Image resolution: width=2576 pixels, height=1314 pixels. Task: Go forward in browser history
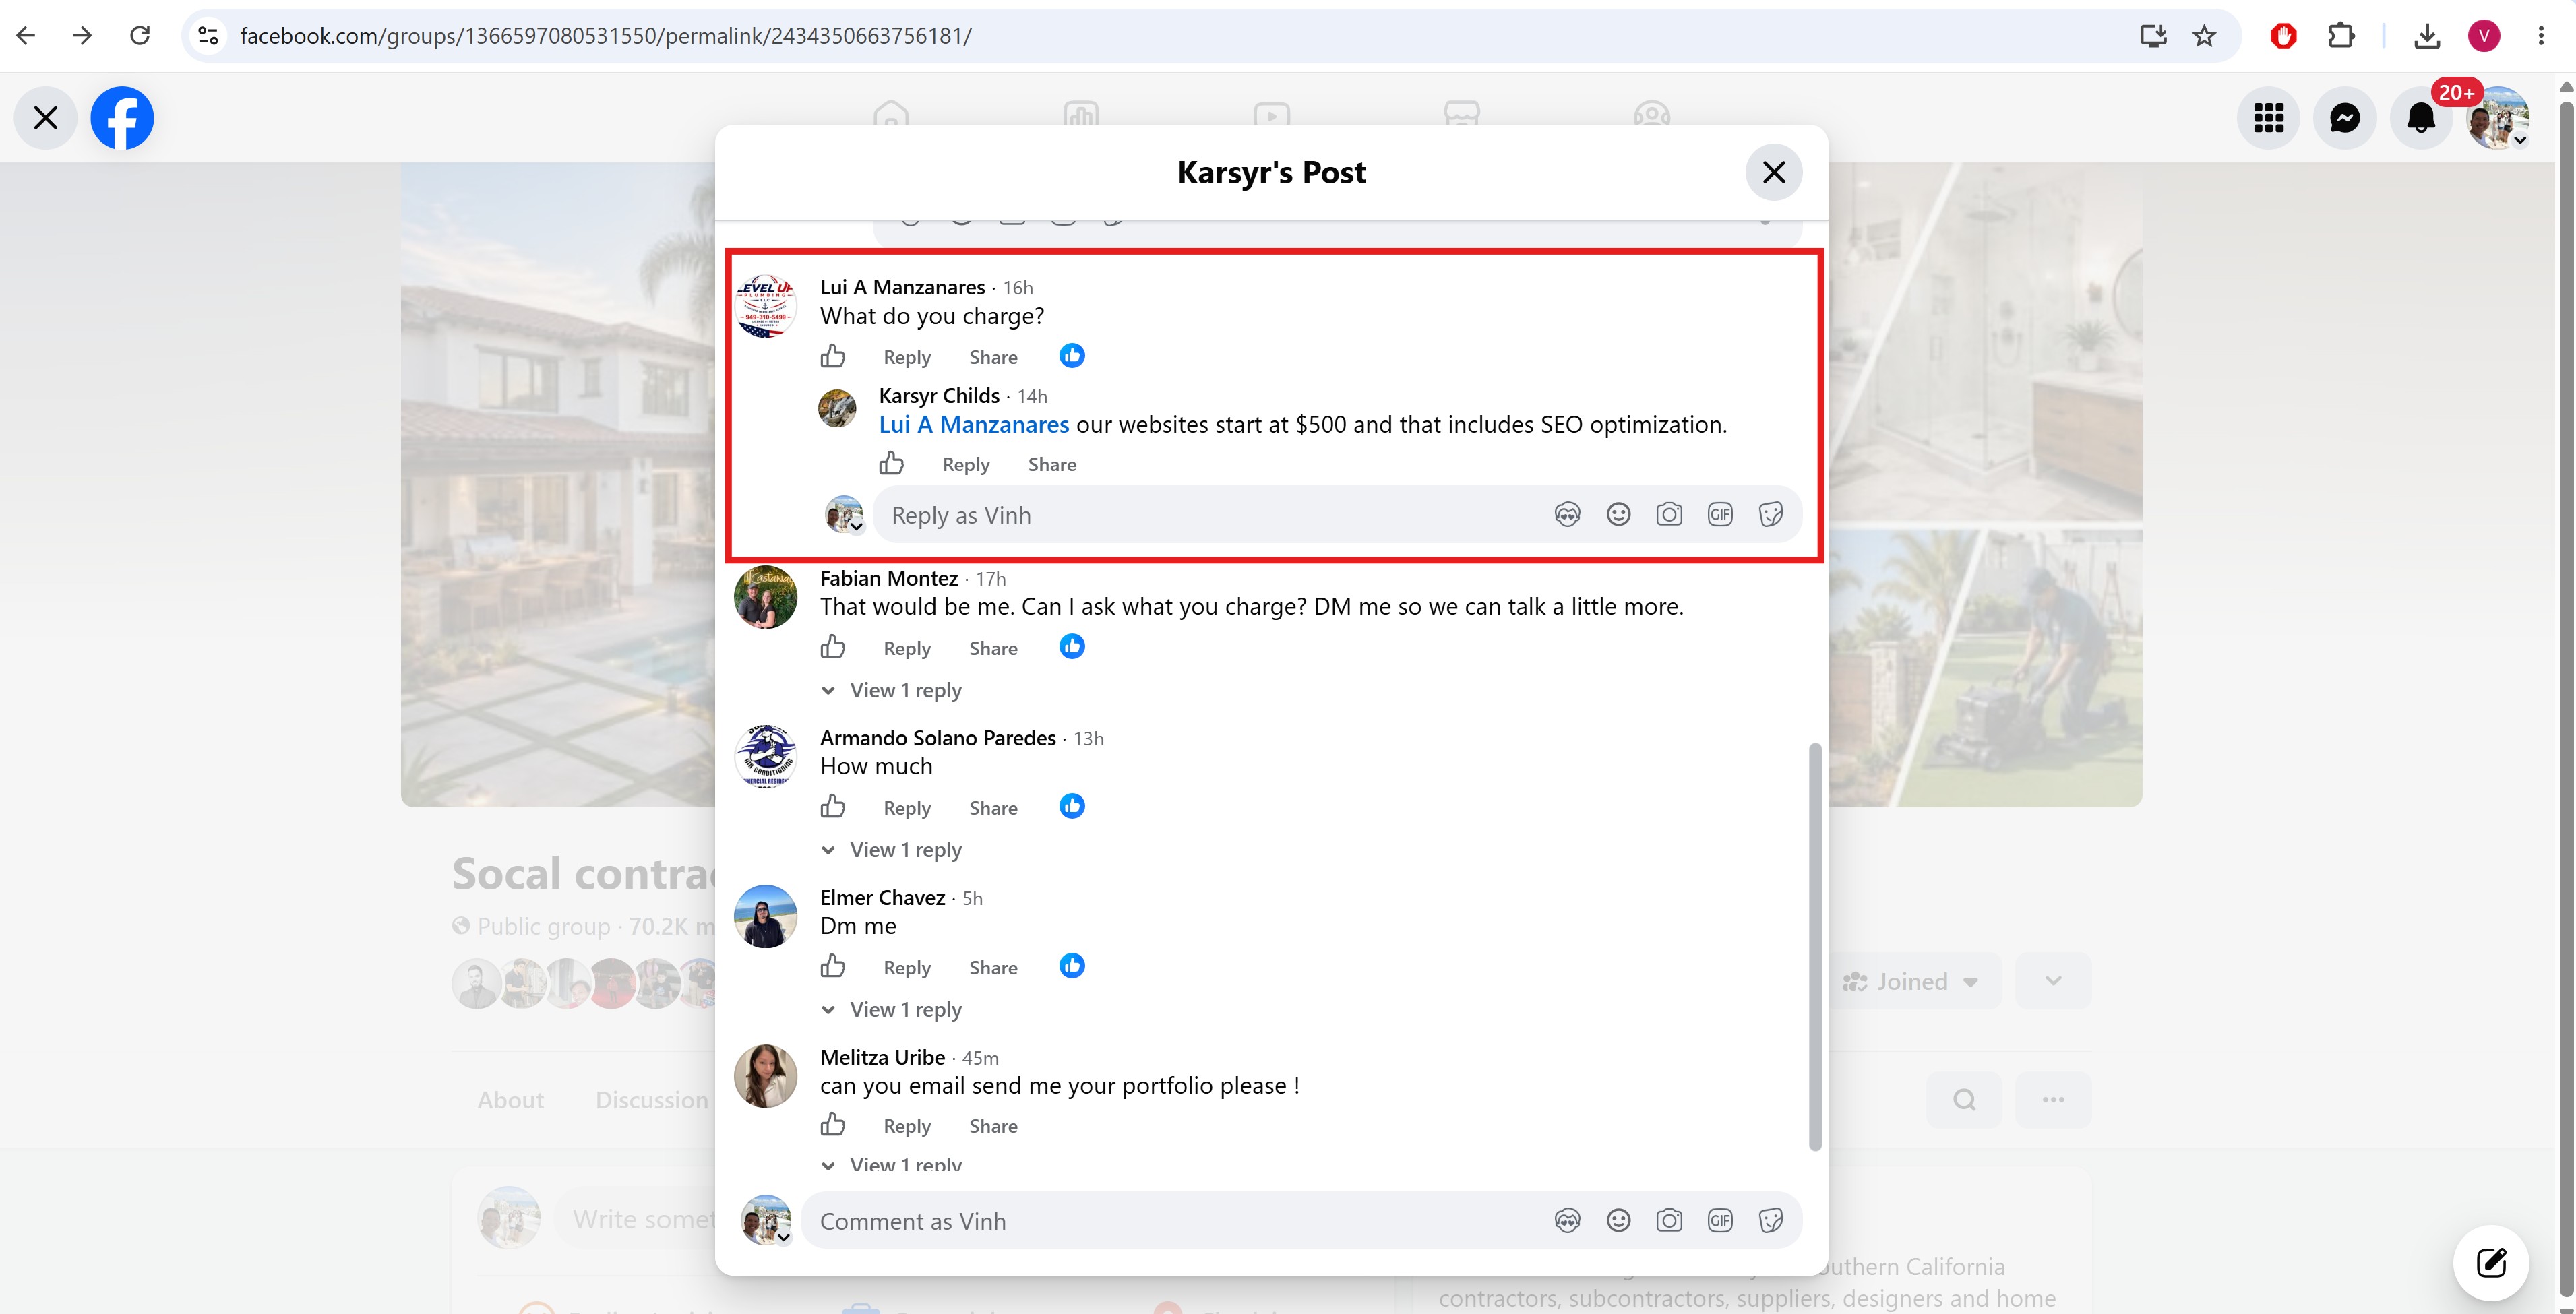coord(83,36)
